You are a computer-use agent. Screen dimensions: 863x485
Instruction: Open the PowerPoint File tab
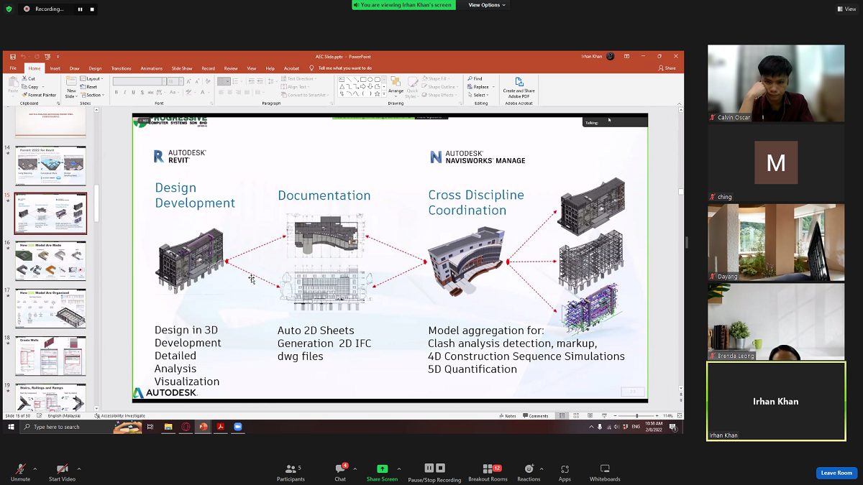13,68
